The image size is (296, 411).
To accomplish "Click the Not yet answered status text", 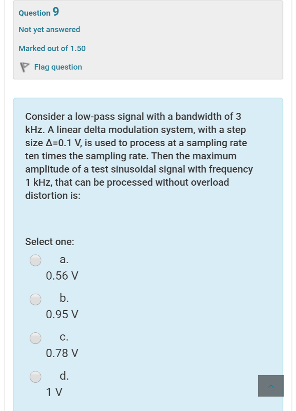I will pos(49,29).
